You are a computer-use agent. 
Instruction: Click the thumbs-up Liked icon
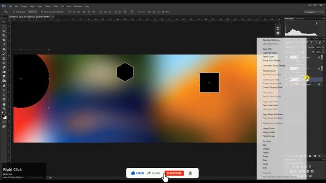(x=133, y=173)
